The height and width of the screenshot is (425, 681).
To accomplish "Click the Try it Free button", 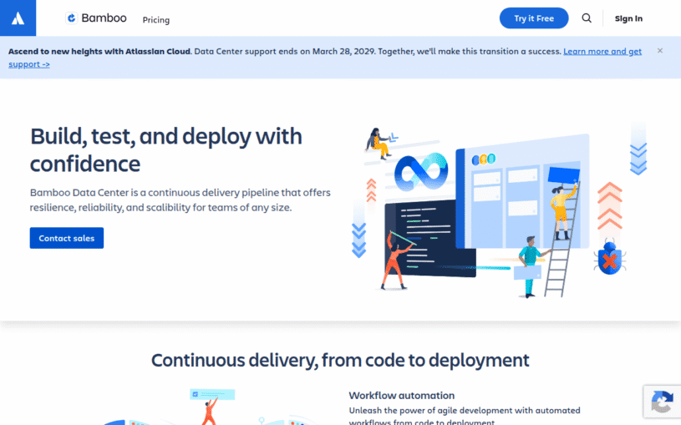I will coord(534,18).
